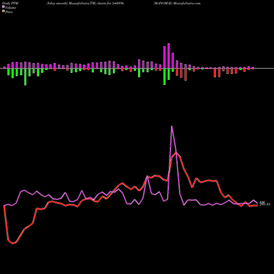Click the red price line's lowest point
This screenshot has width=274, height=274.
13,243
